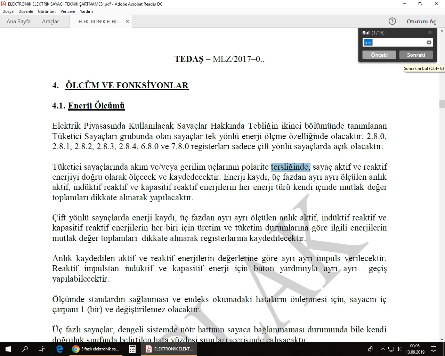
Task: Open the Pencere menu
Action: [x=68, y=11]
